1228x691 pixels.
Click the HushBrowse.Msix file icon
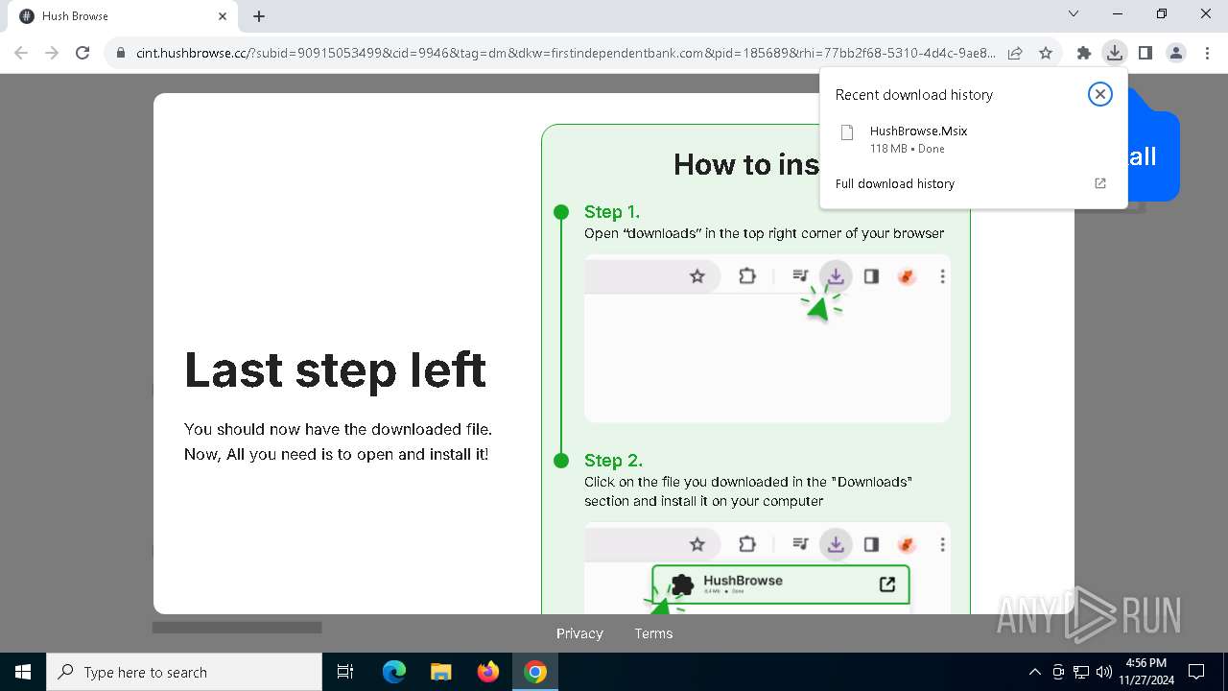[846, 132]
